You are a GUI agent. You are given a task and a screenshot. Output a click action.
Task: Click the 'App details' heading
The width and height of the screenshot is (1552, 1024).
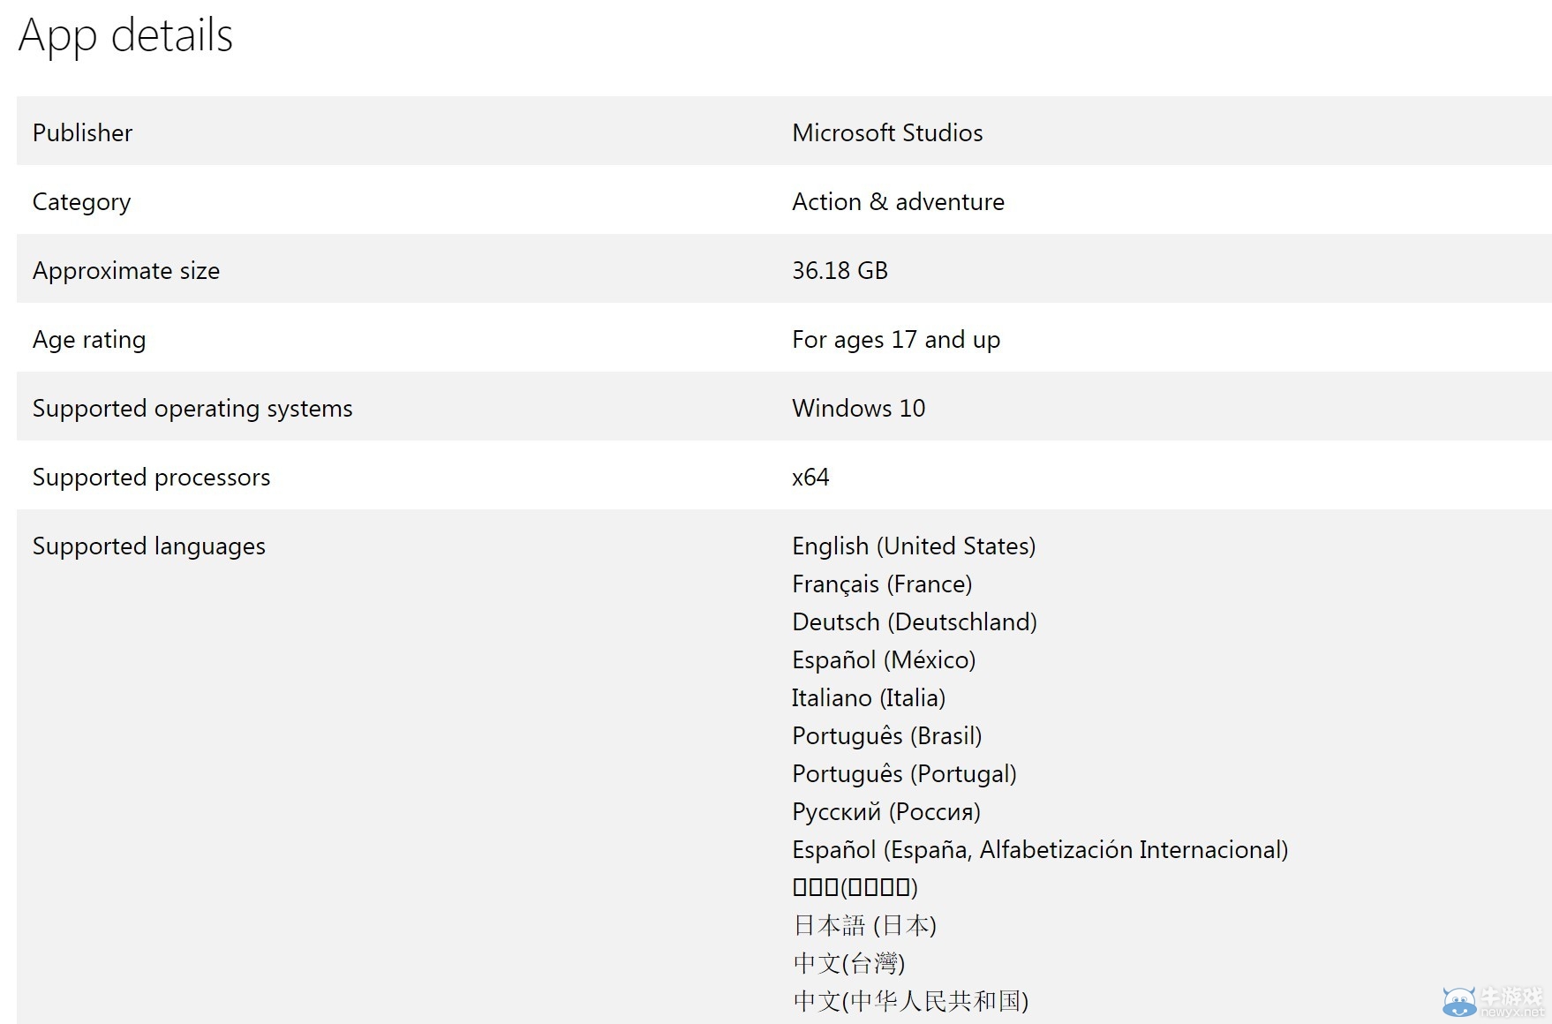pos(125,37)
